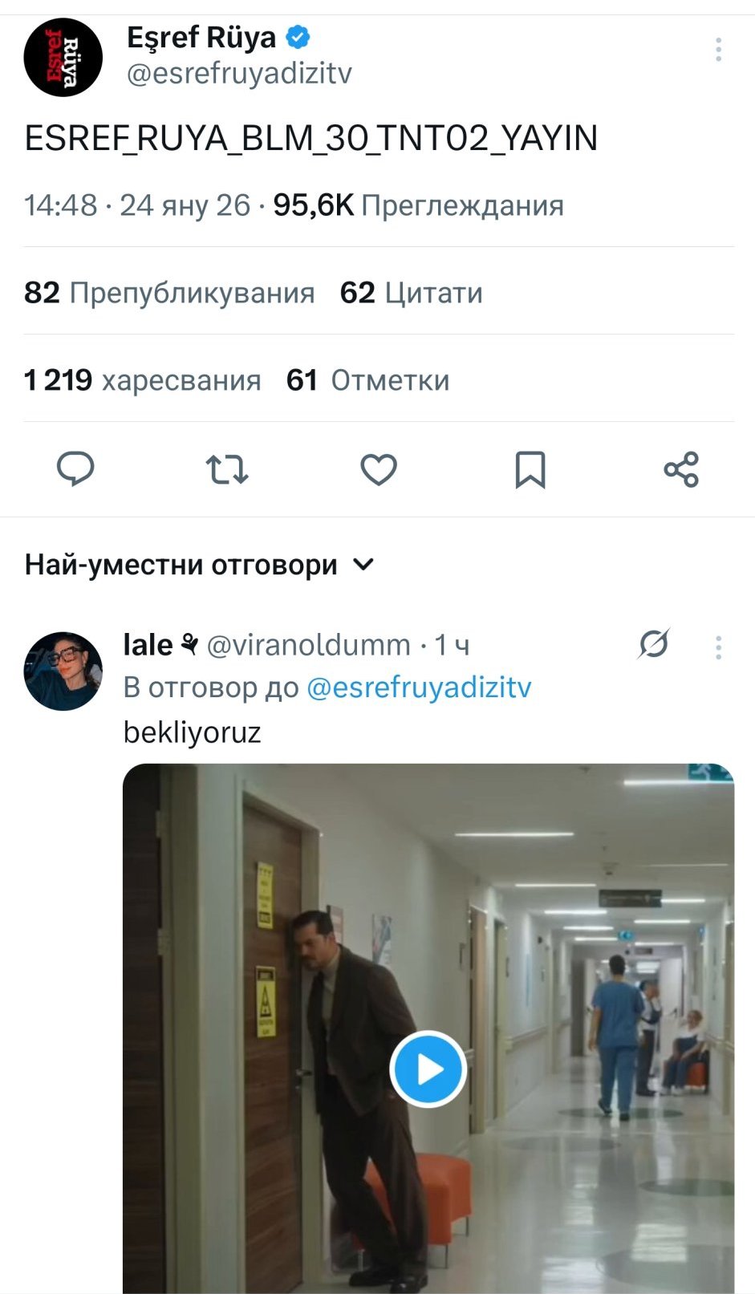Viewport: 755px width, 1294px height.
Task: Open lale's profile picture
Action: click(x=63, y=671)
